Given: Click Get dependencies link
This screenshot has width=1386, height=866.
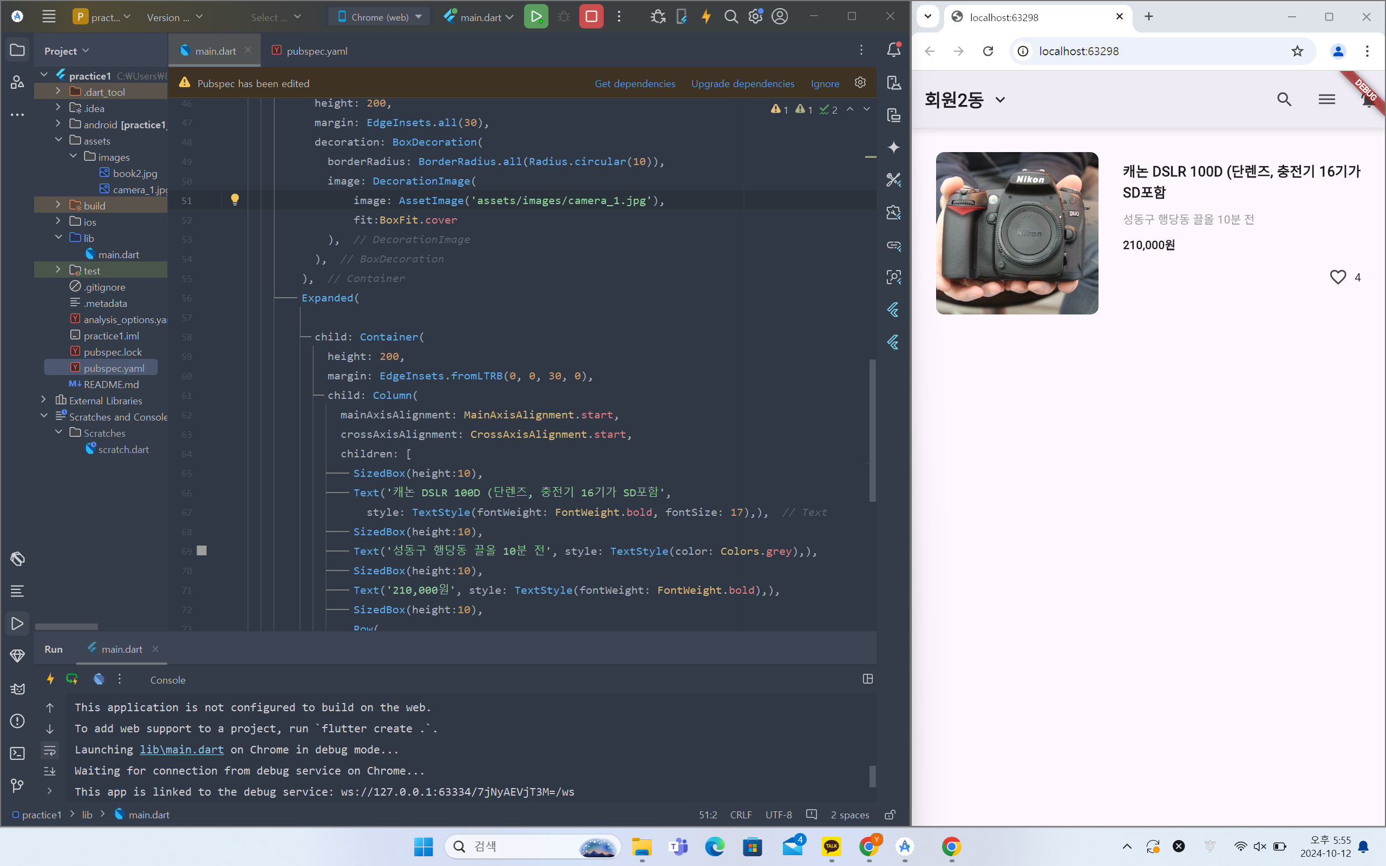Looking at the screenshot, I should coord(635,83).
